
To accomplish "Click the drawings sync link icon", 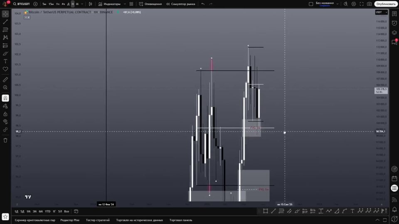I will [x=5, y=129].
